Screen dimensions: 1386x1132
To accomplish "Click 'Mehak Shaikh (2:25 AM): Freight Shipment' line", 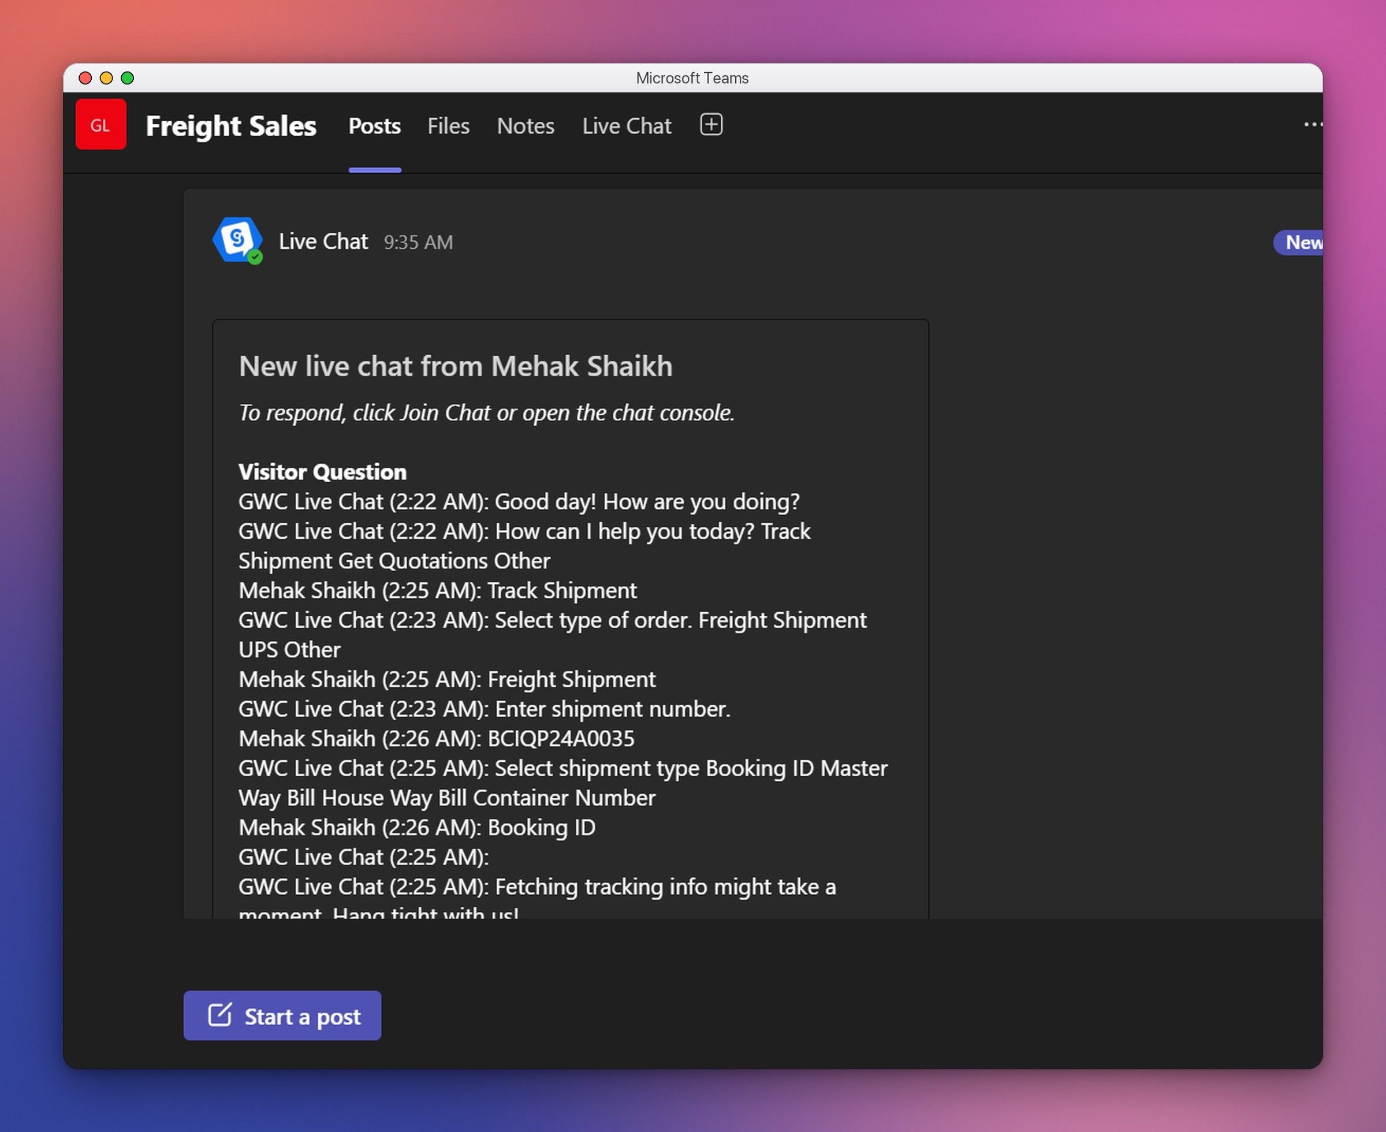I will pos(447,679).
